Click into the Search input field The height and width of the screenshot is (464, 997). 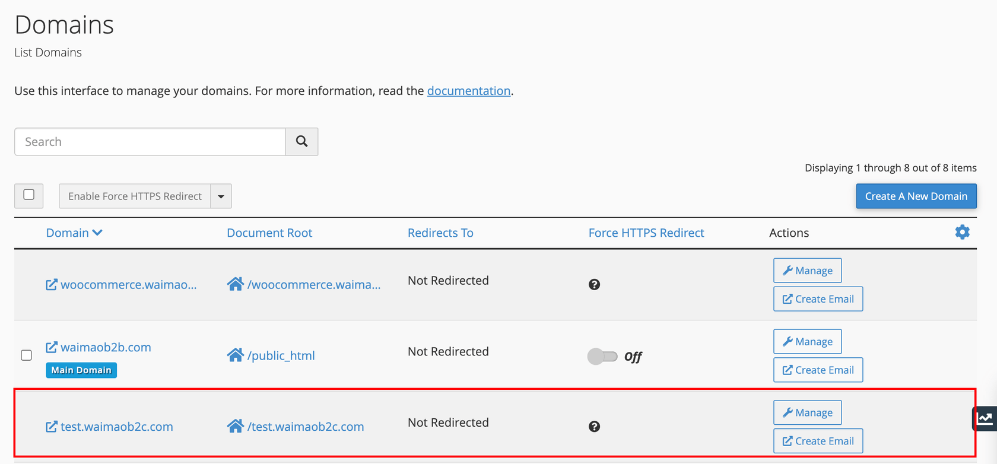(x=150, y=142)
